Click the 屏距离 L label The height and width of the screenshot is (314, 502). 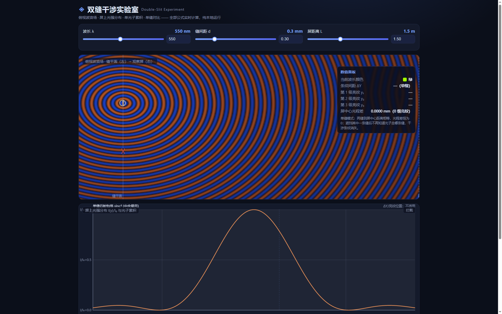(315, 31)
